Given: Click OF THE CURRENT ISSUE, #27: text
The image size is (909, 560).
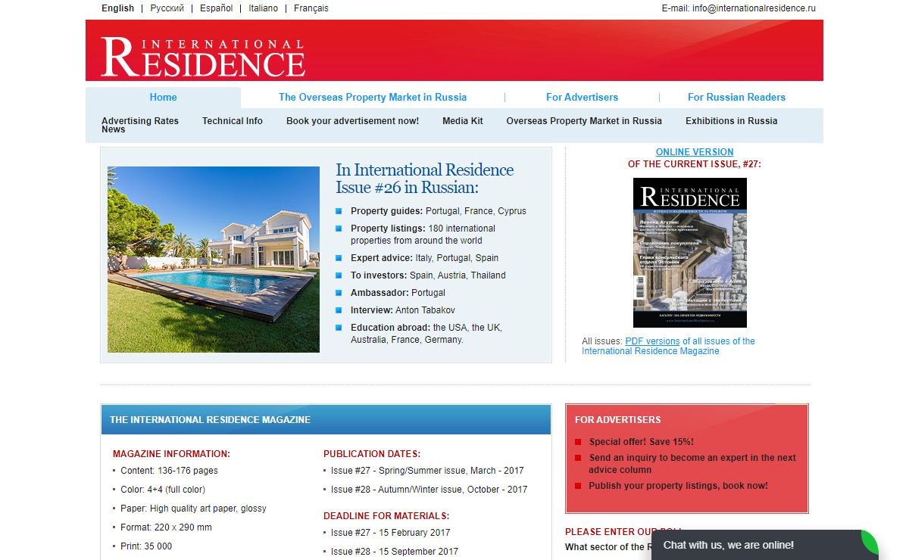Looking at the screenshot, I should 695,163.
